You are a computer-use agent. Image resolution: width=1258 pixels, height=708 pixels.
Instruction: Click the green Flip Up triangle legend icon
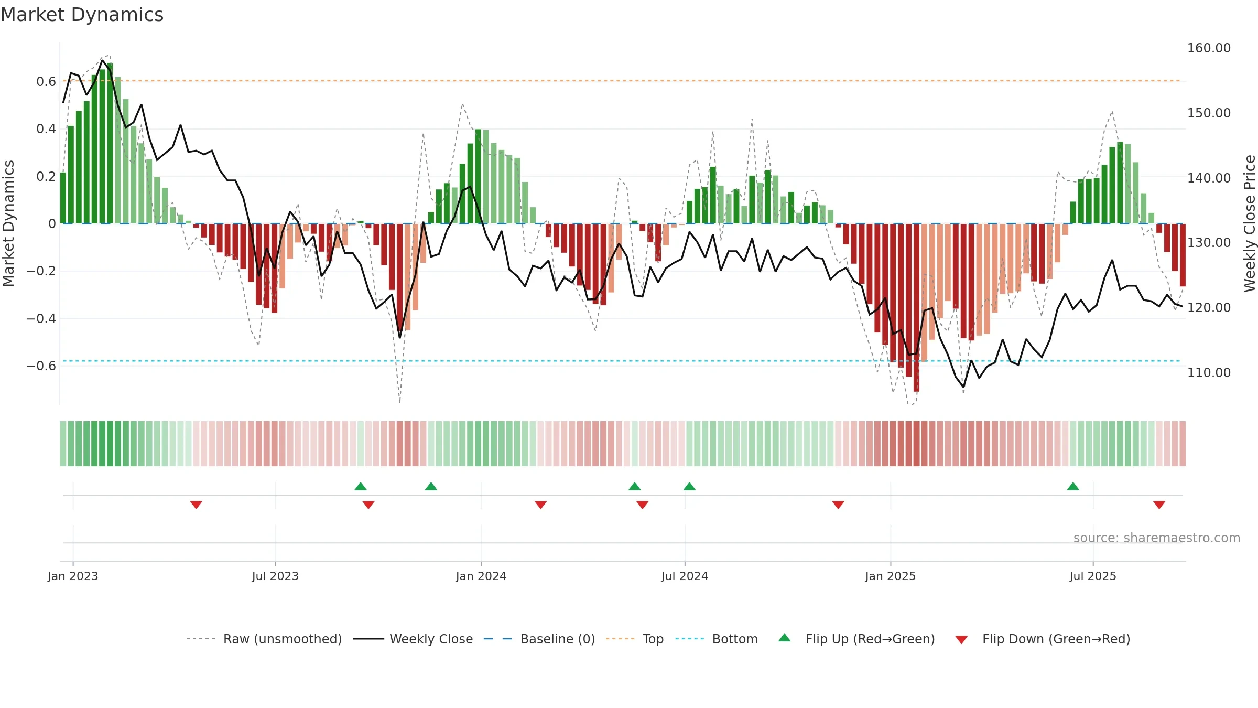(785, 638)
